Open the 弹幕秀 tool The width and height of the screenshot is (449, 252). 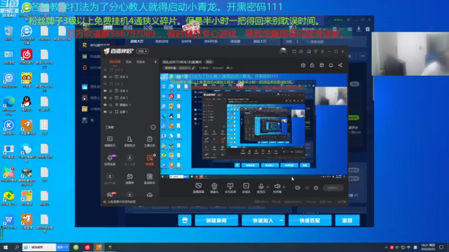coord(130,179)
